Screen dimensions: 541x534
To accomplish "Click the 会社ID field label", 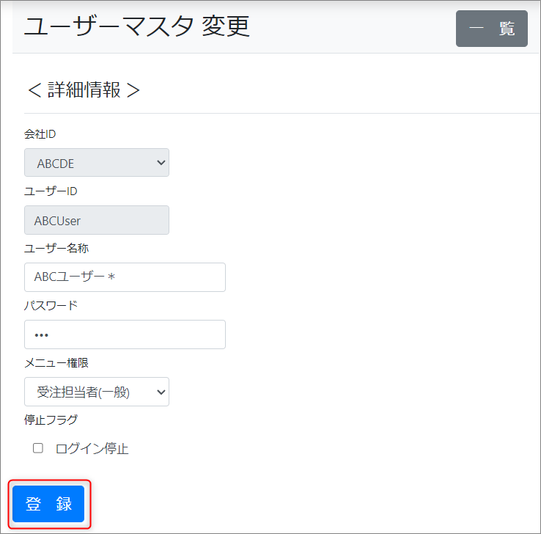I will [x=40, y=134].
